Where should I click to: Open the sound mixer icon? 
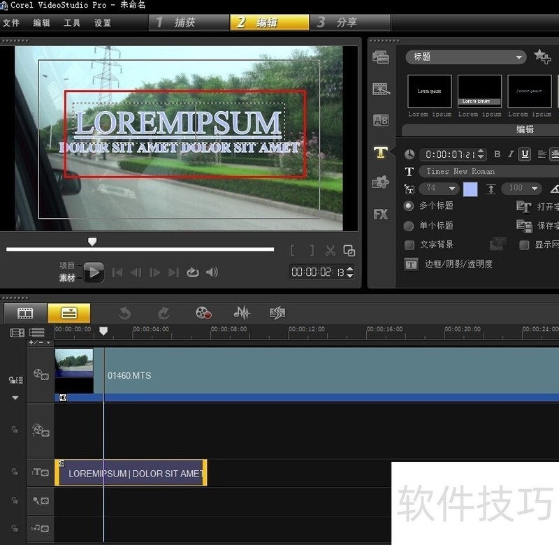242,313
